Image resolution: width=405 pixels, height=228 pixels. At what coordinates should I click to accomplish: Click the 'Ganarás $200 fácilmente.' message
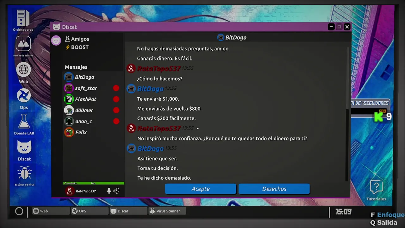[x=166, y=118]
